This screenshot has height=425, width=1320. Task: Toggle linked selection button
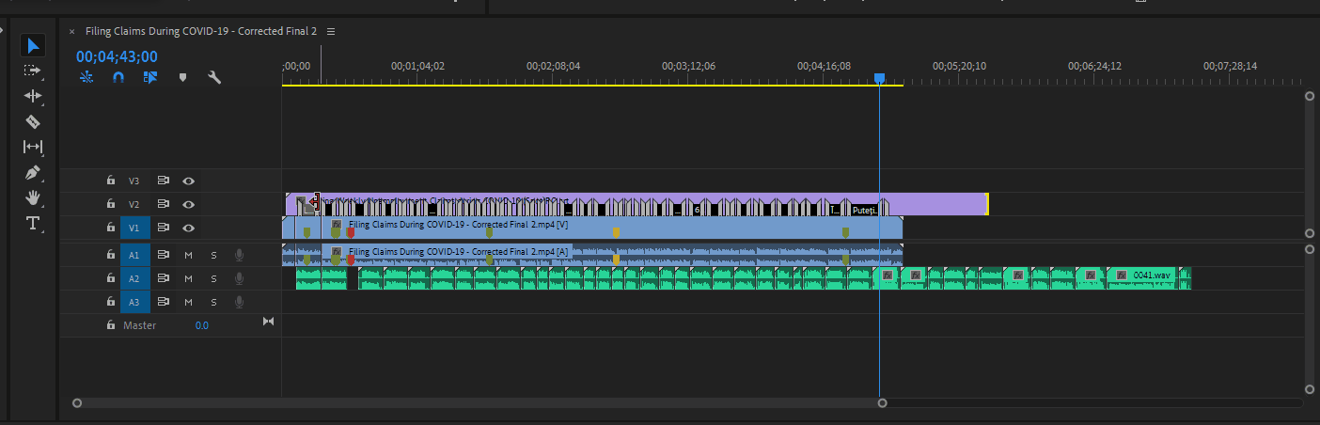(150, 78)
